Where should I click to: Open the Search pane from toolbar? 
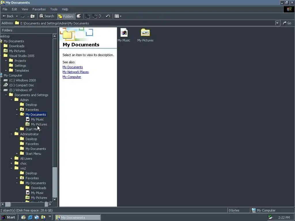click(47, 16)
